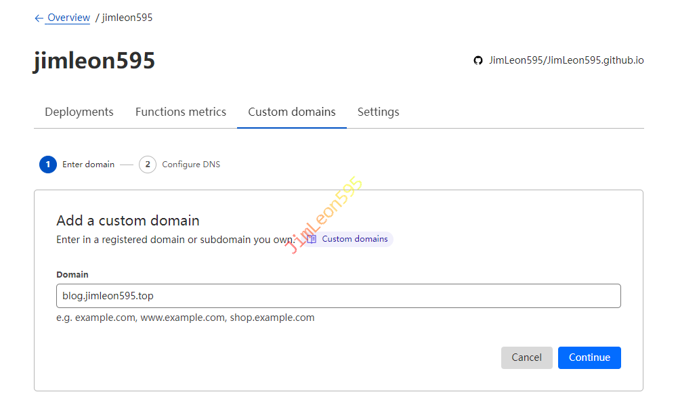The image size is (678, 413).
Task: Open the Functions metrics tab
Action: [181, 112]
